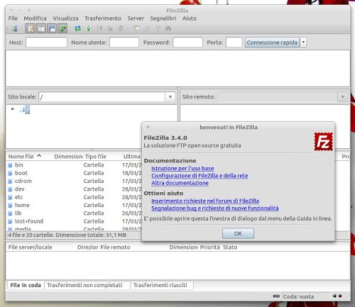Click the Connessione rapida button
The height and width of the screenshot is (307, 355).
[x=272, y=43]
